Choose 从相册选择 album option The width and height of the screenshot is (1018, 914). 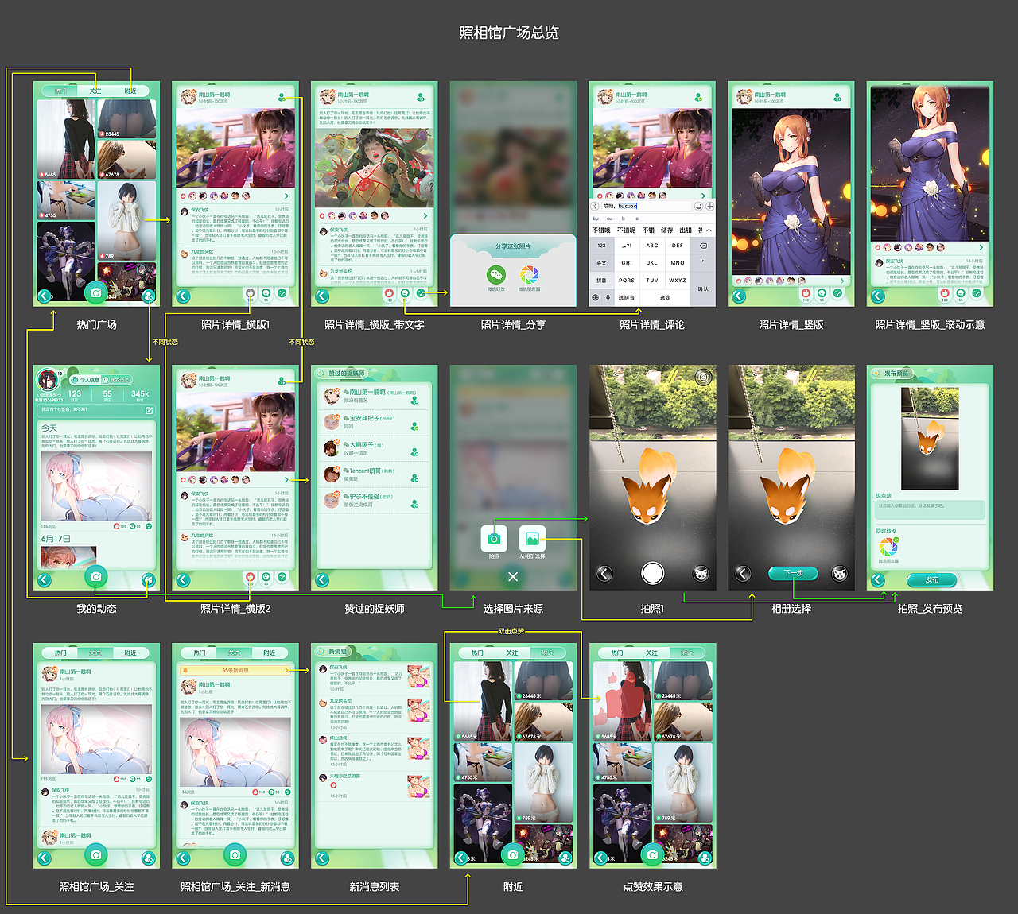(532, 539)
